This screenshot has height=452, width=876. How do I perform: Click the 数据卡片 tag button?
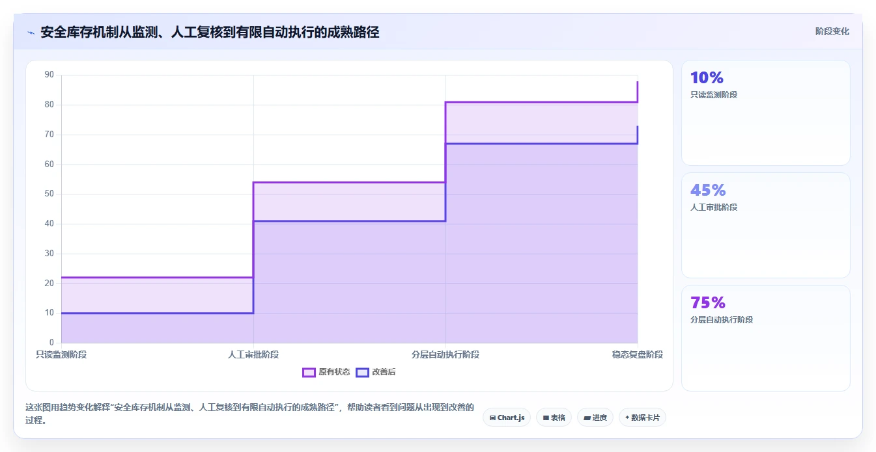tap(642, 418)
